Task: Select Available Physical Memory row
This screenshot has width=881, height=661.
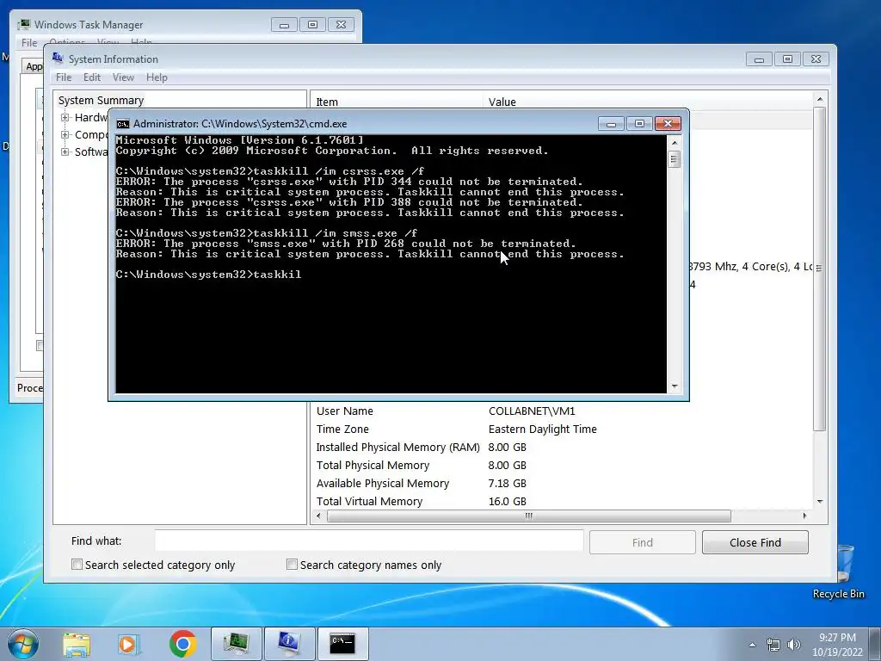Action: coord(562,483)
